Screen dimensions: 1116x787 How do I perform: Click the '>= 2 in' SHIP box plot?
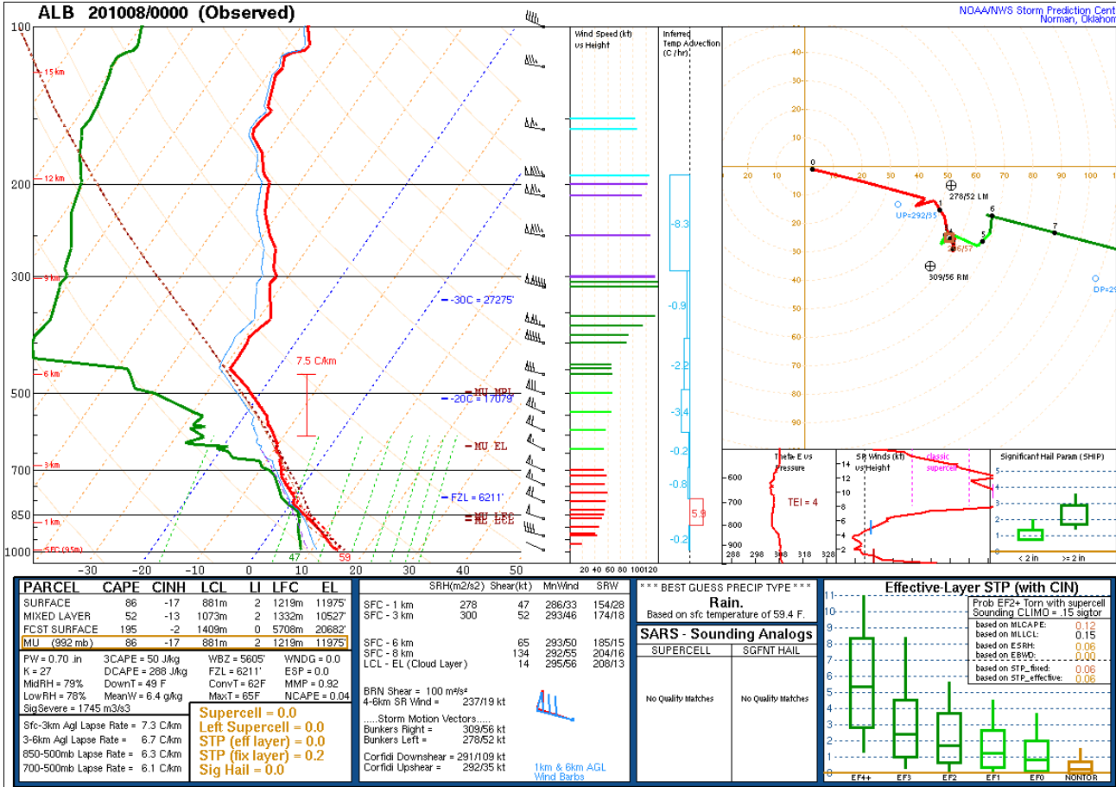[1074, 512]
